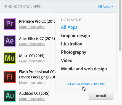Select the After Effects CC (2015) title

pos(37,39)
